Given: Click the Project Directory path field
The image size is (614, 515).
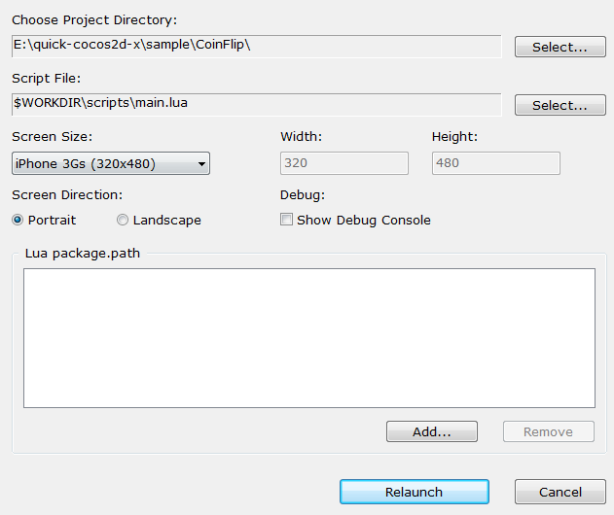Looking at the screenshot, I should 257,46.
